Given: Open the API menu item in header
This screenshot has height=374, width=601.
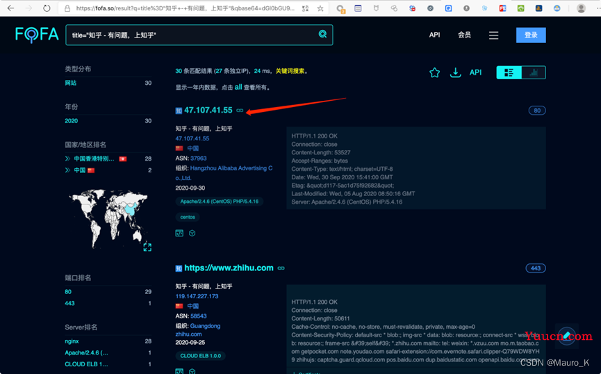Looking at the screenshot, I should pyautogui.click(x=435, y=35).
